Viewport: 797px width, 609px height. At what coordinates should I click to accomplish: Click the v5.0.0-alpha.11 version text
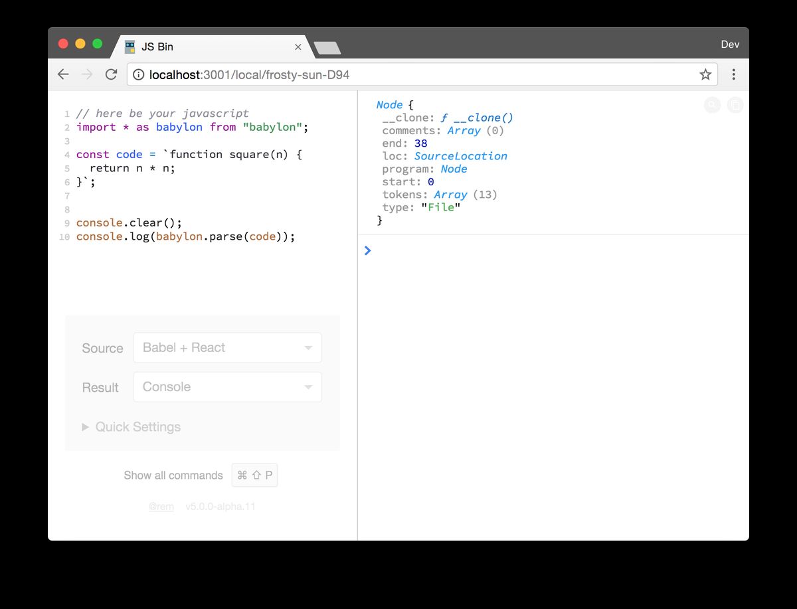click(221, 507)
